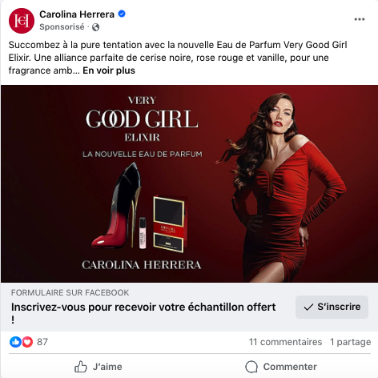
Task: Click the Sponsorisé label
Action: [62, 27]
